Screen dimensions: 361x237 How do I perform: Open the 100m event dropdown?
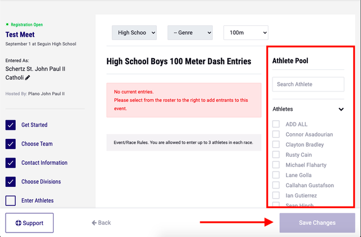click(x=245, y=33)
